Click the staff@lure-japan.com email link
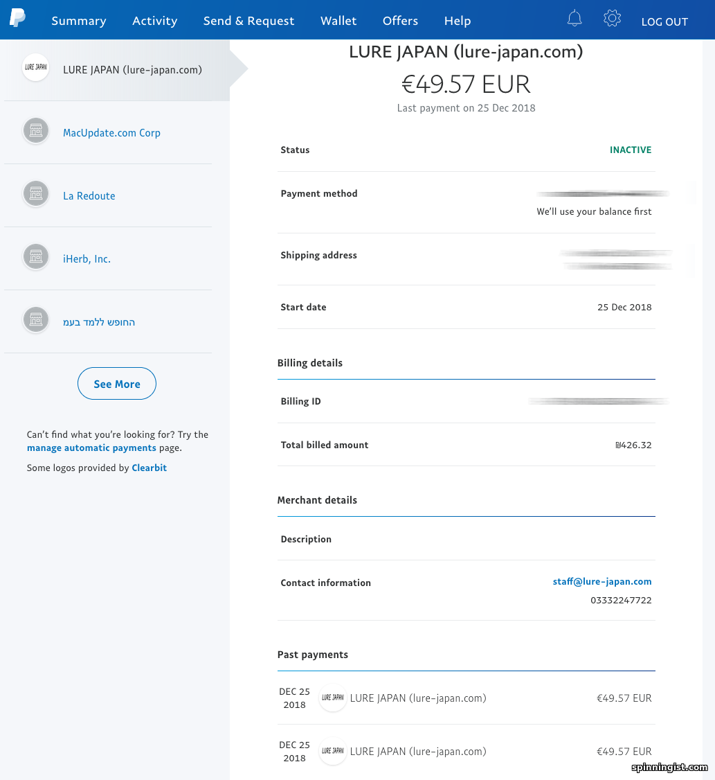The image size is (715, 780). (x=601, y=582)
